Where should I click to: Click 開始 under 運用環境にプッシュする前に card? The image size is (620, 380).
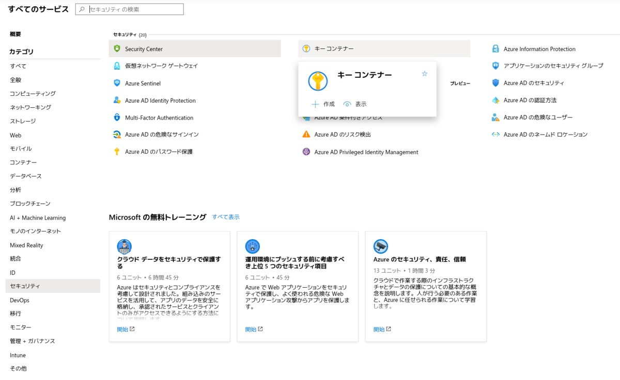pos(254,329)
